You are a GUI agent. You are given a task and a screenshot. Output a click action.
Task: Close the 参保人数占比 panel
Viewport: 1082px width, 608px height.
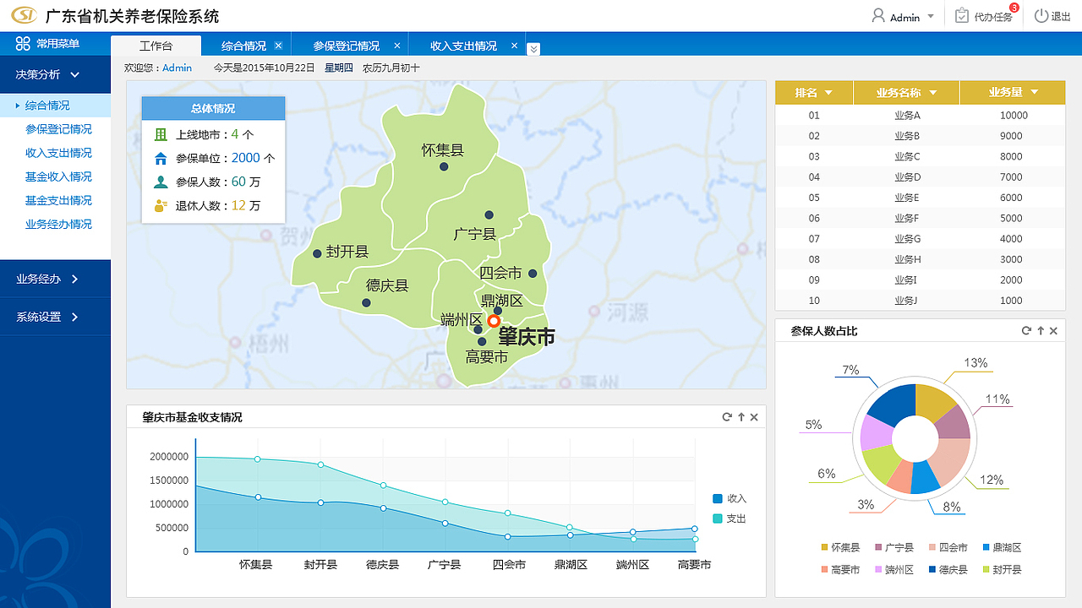coord(1053,331)
